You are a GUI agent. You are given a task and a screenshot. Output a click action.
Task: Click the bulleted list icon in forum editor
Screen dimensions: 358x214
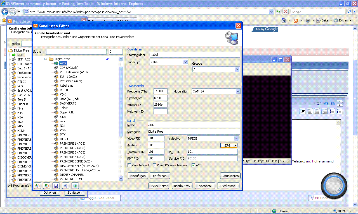click(x=339, y=111)
